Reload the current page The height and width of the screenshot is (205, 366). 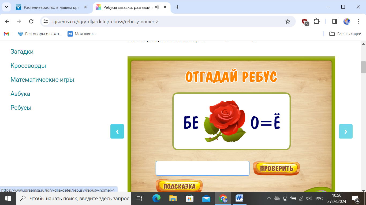pyautogui.click(x=31, y=21)
